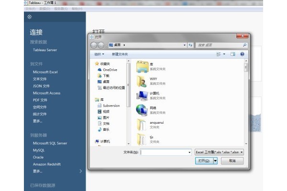
Task: Connect to 统计文件
Action: point(40,114)
